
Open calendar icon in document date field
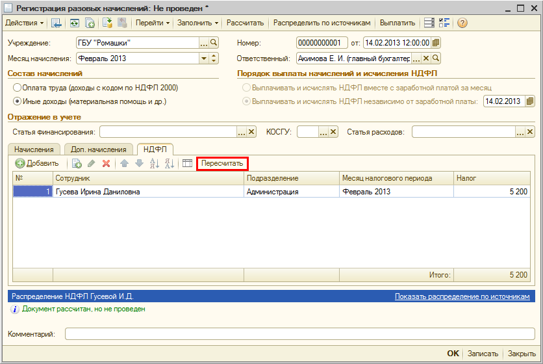[436, 43]
